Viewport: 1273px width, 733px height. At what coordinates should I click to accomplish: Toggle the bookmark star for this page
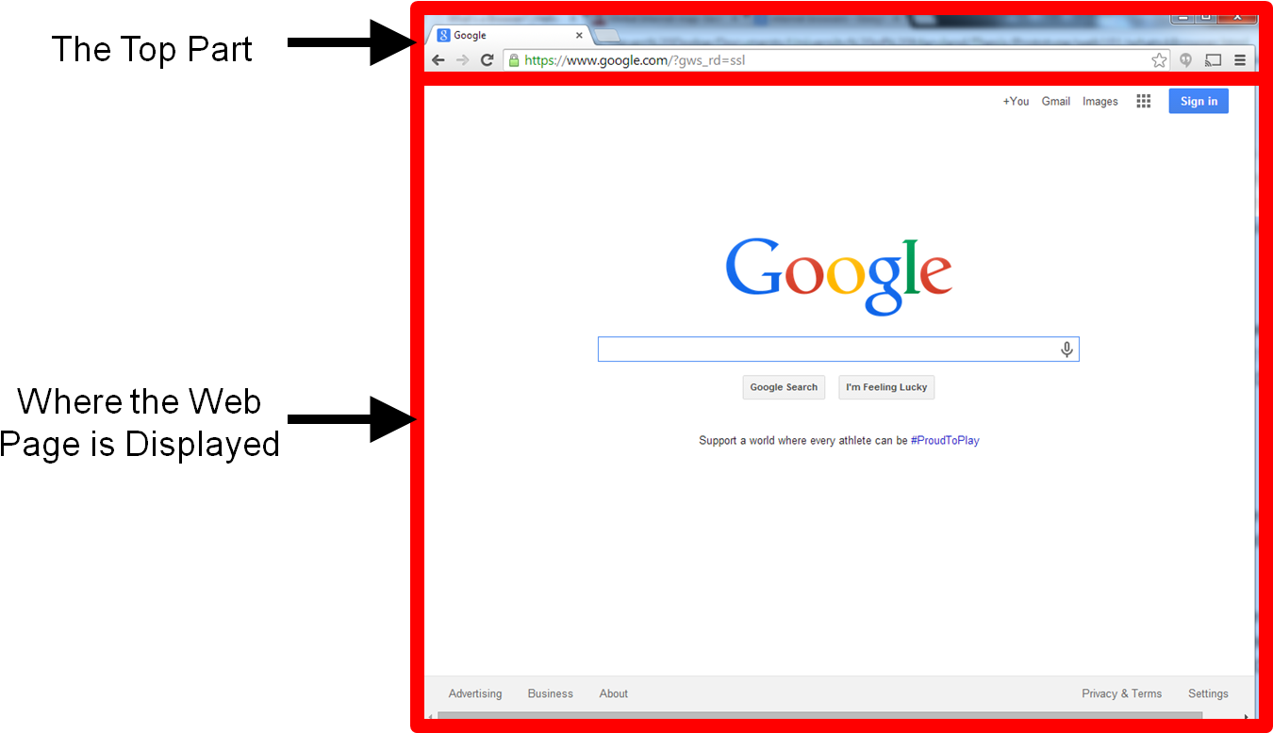point(1158,58)
